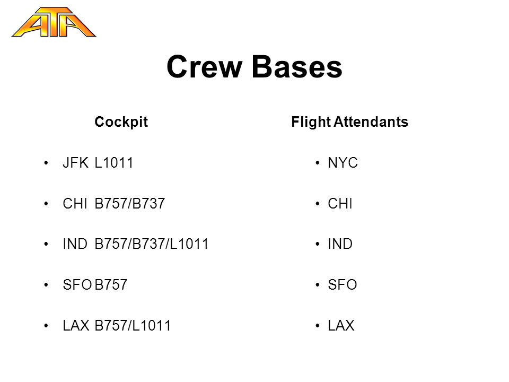Image resolution: width=509 pixels, height=382 pixels.
Task: Click the Flight Attendants column heading
Action: (349, 122)
